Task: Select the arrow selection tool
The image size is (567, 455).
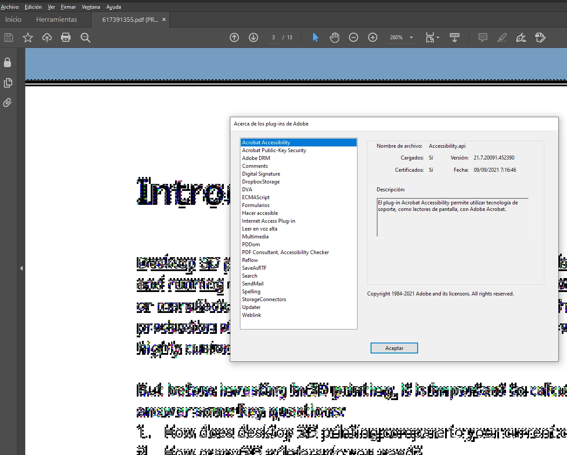Action: coord(316,37)
